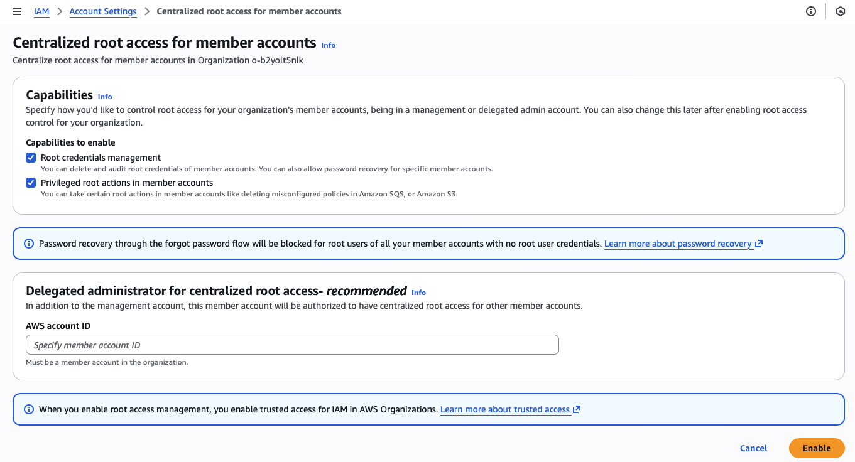Open the hamburger navigation menu

tap(17, 11)
